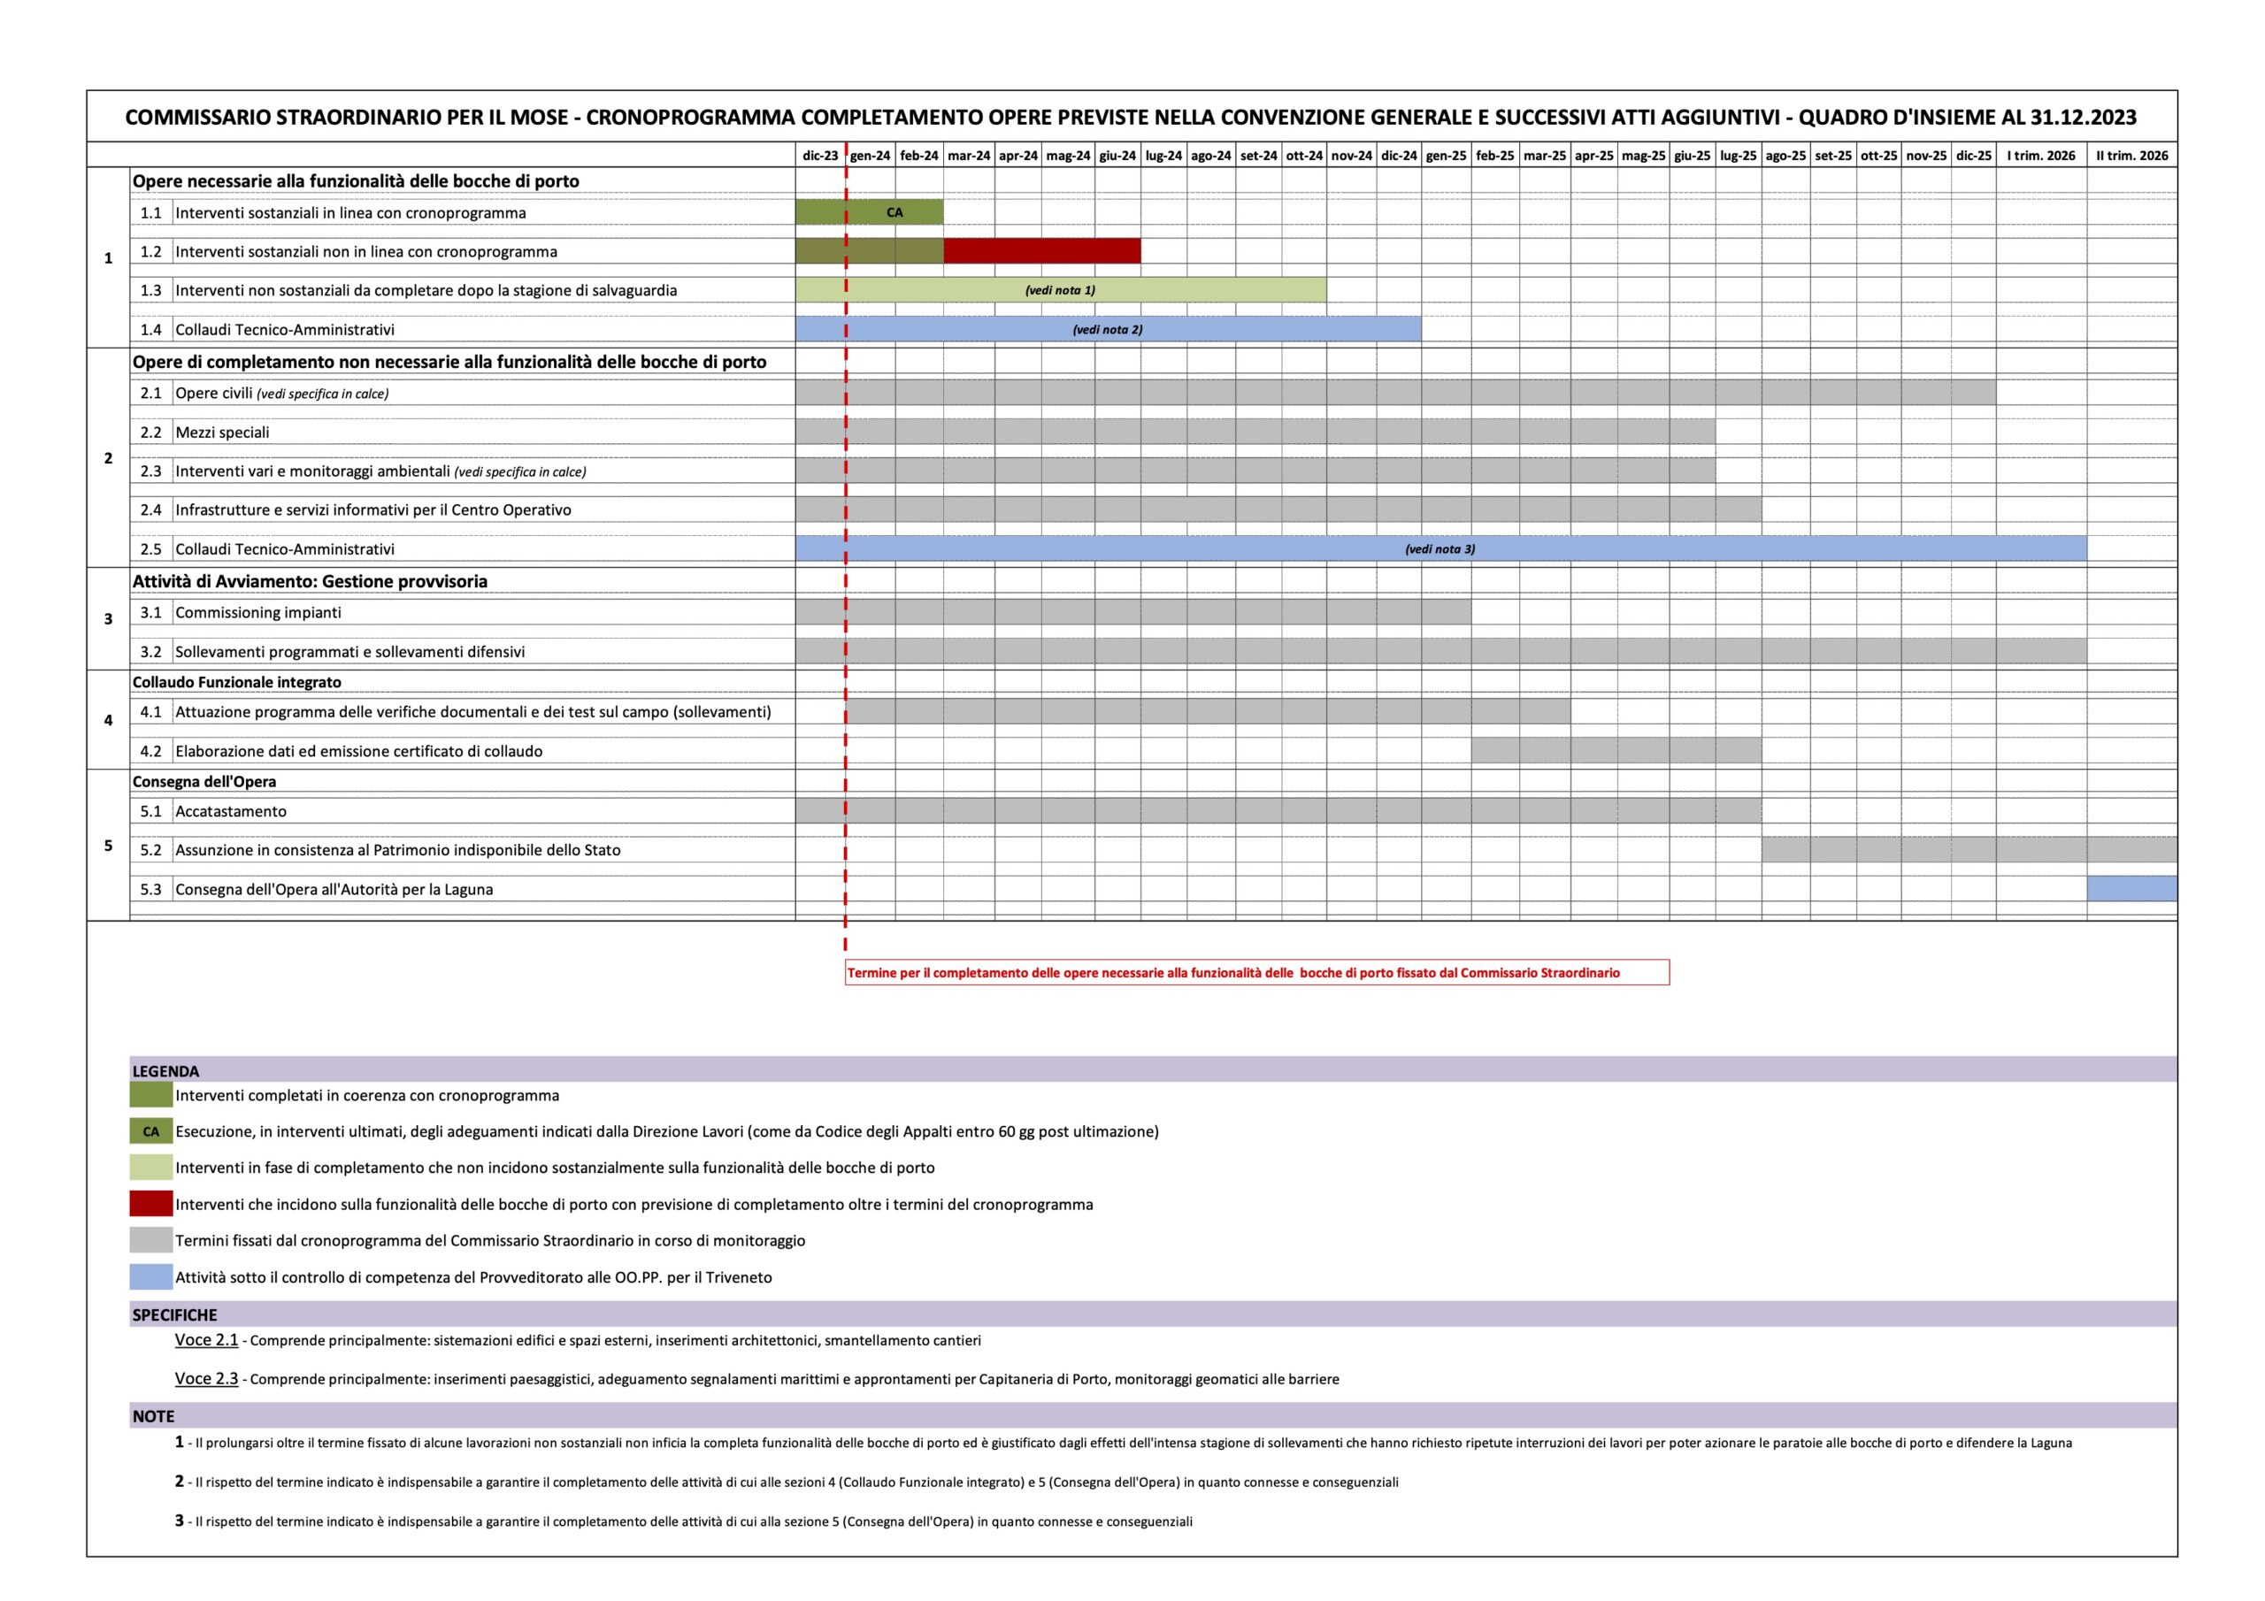The height and width of the screenshot is (1601, 2265).
Task: Click 'Interventi sostanziali in linea con cronoprogramma'
Action: [x=350, y=213]
